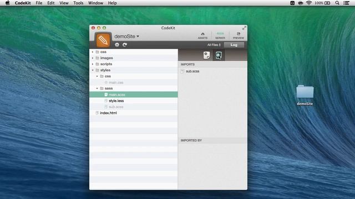Open the Help menu
This screenshot has width=355, height=199.
point(112,3)
